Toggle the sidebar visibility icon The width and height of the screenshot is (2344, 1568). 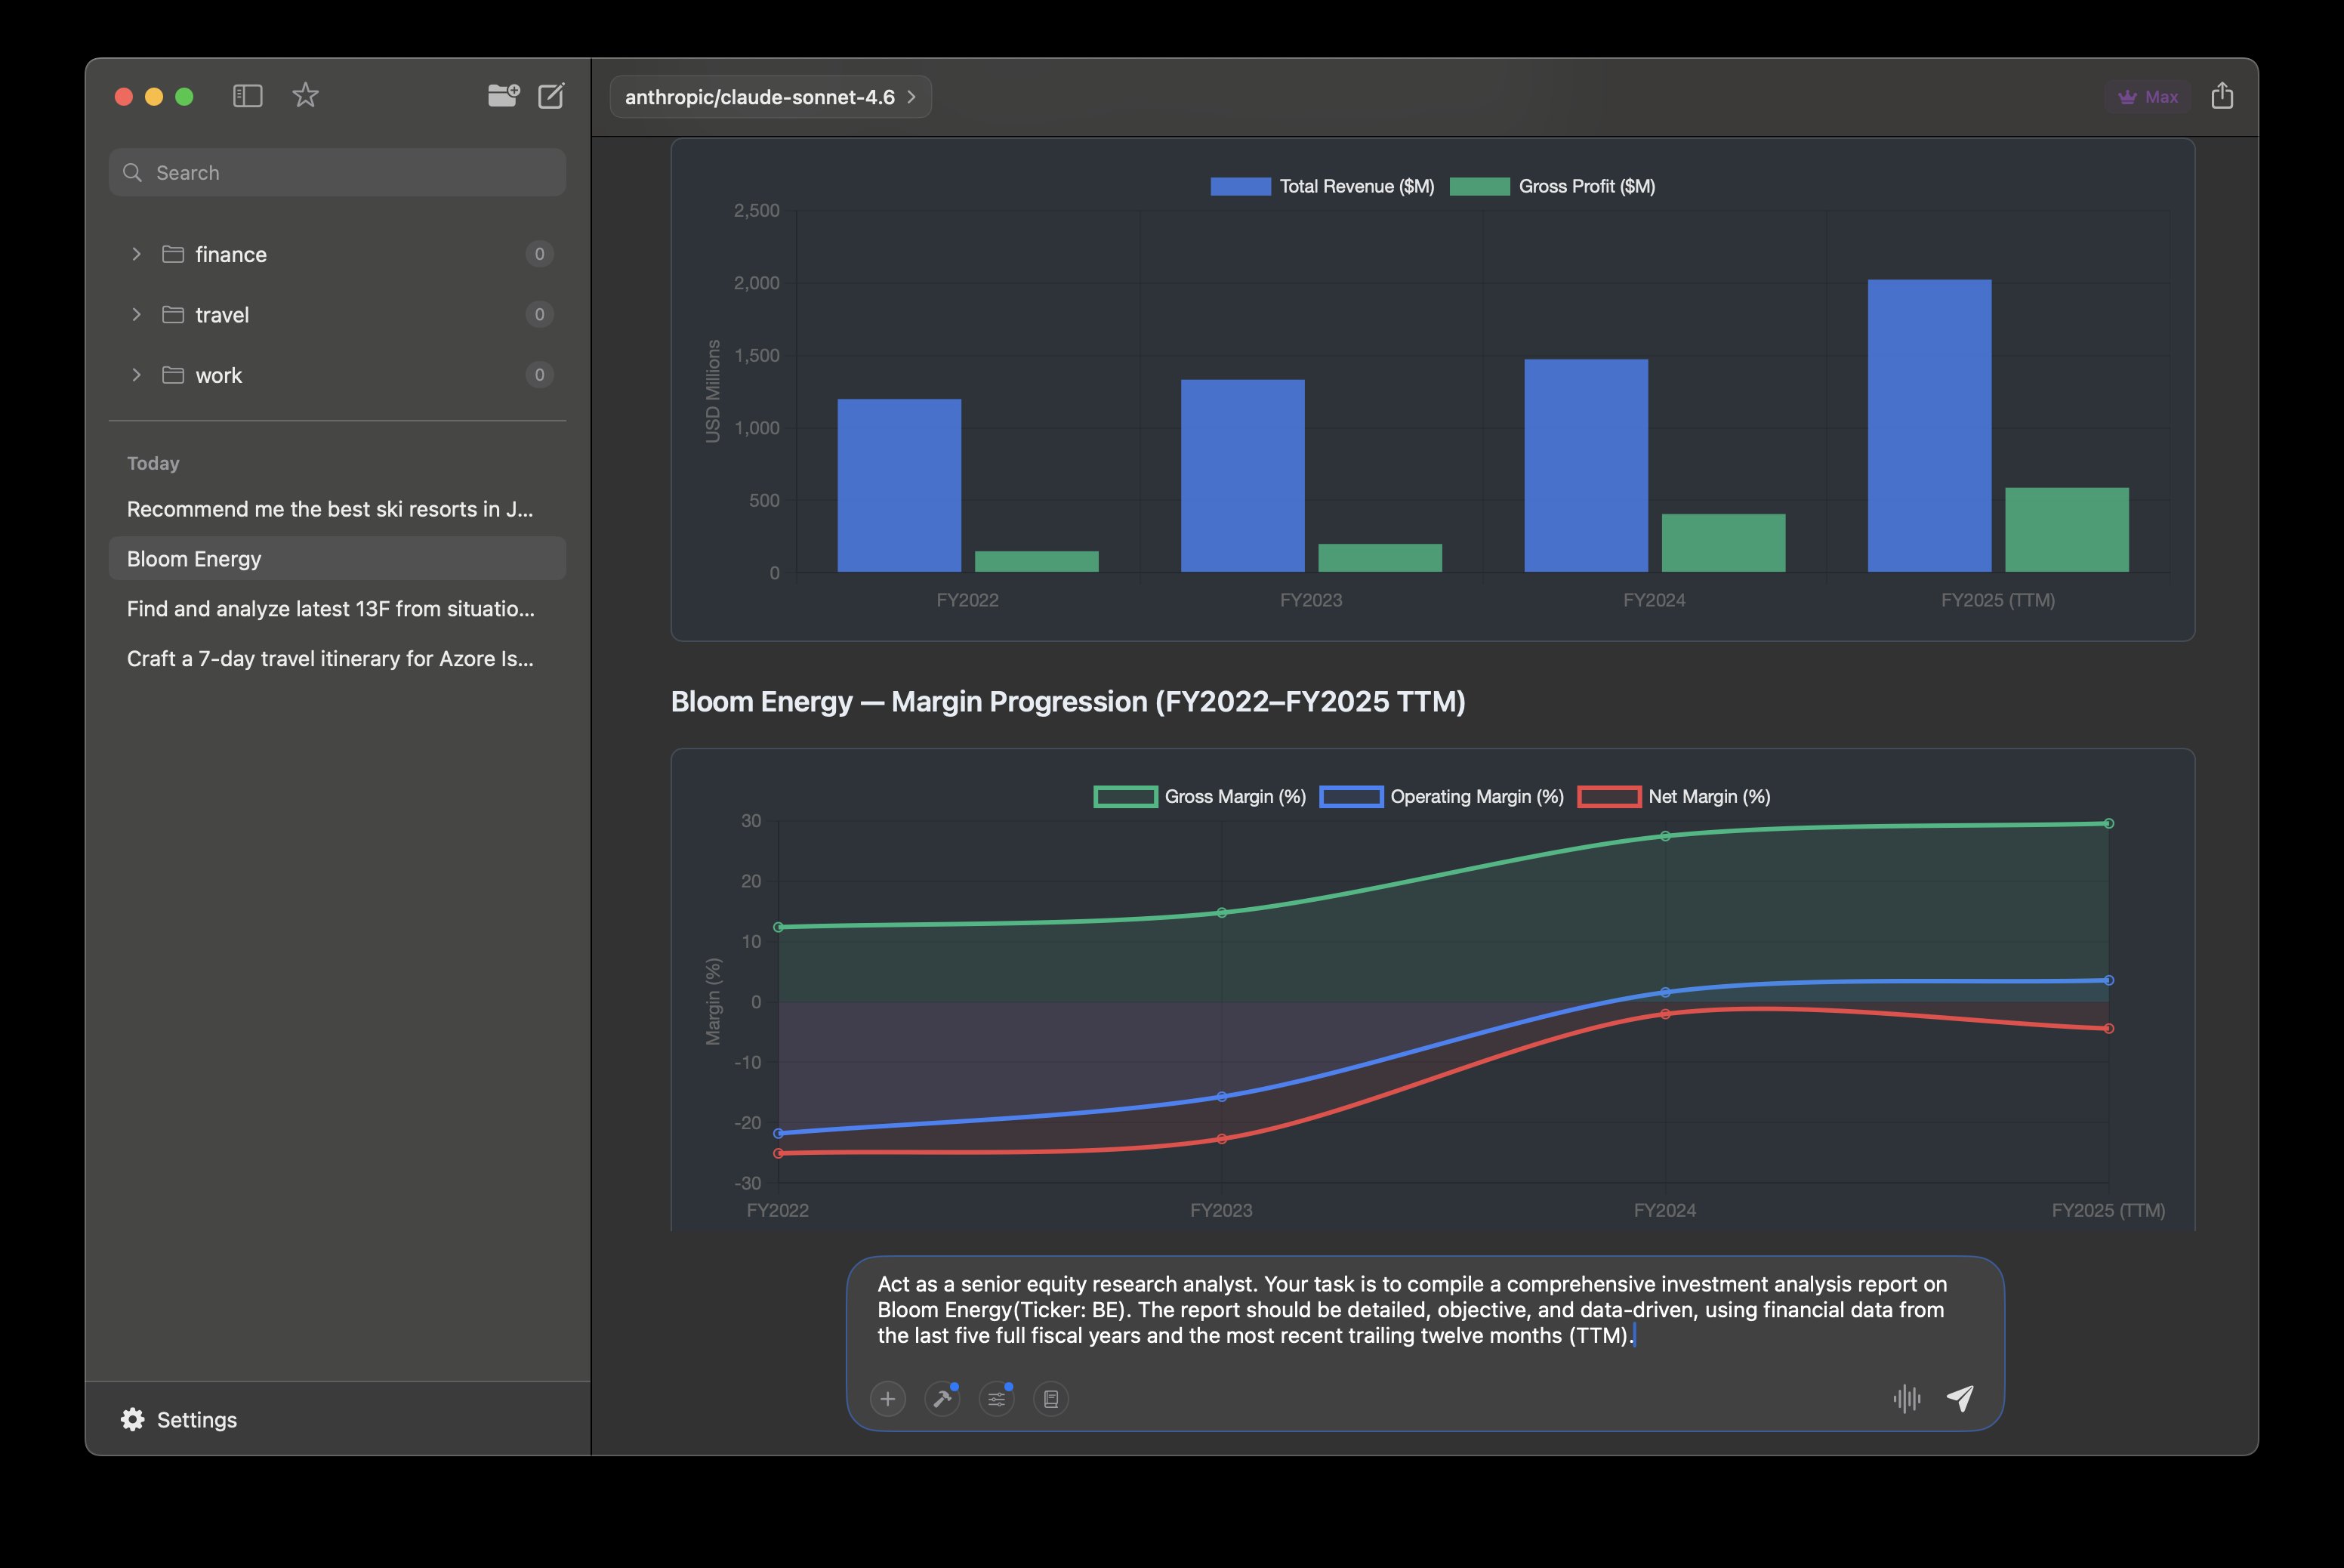click(x=247, y=95)
